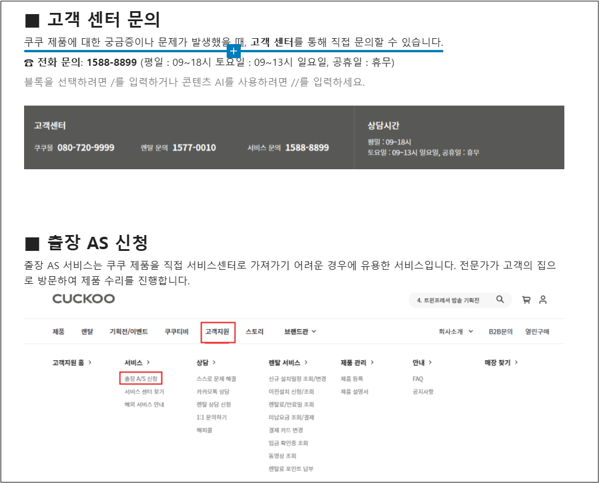Open the shopping cart icon
This screenshot has width=599, height=483.
(526, 300)
